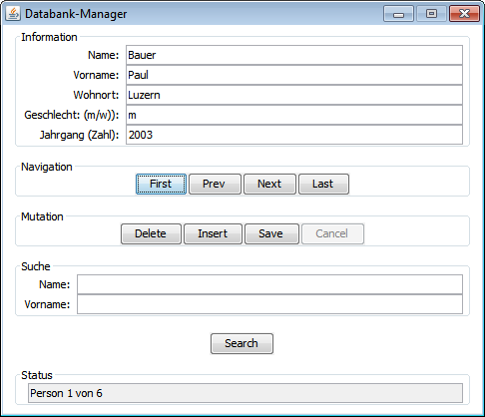Delete the current person record

pyautogui.click(x=151, y=233)
